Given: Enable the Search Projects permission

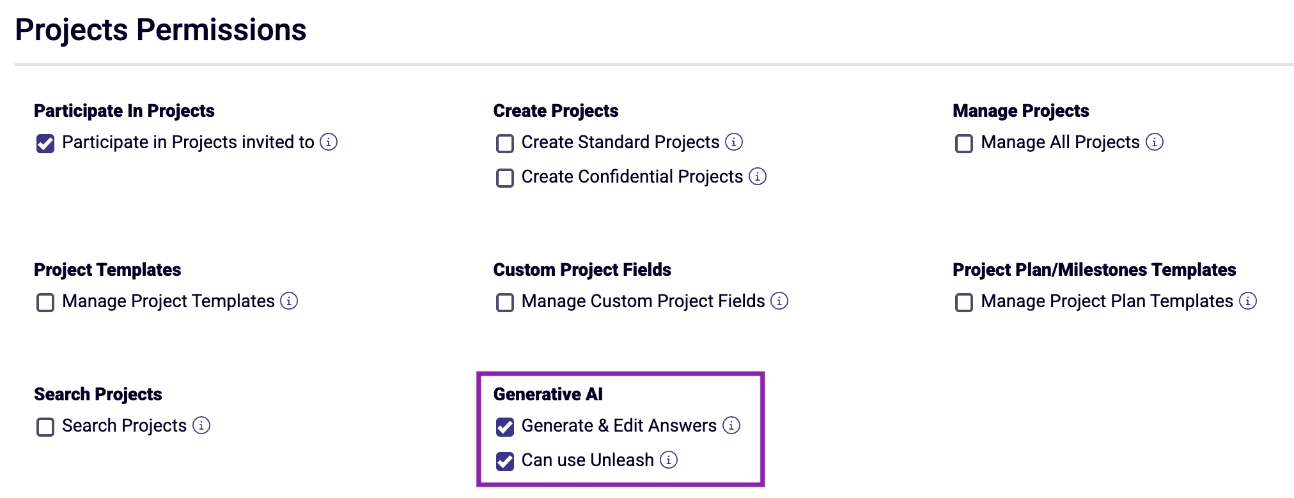Looking at the screenshot, I should [44, 426].
